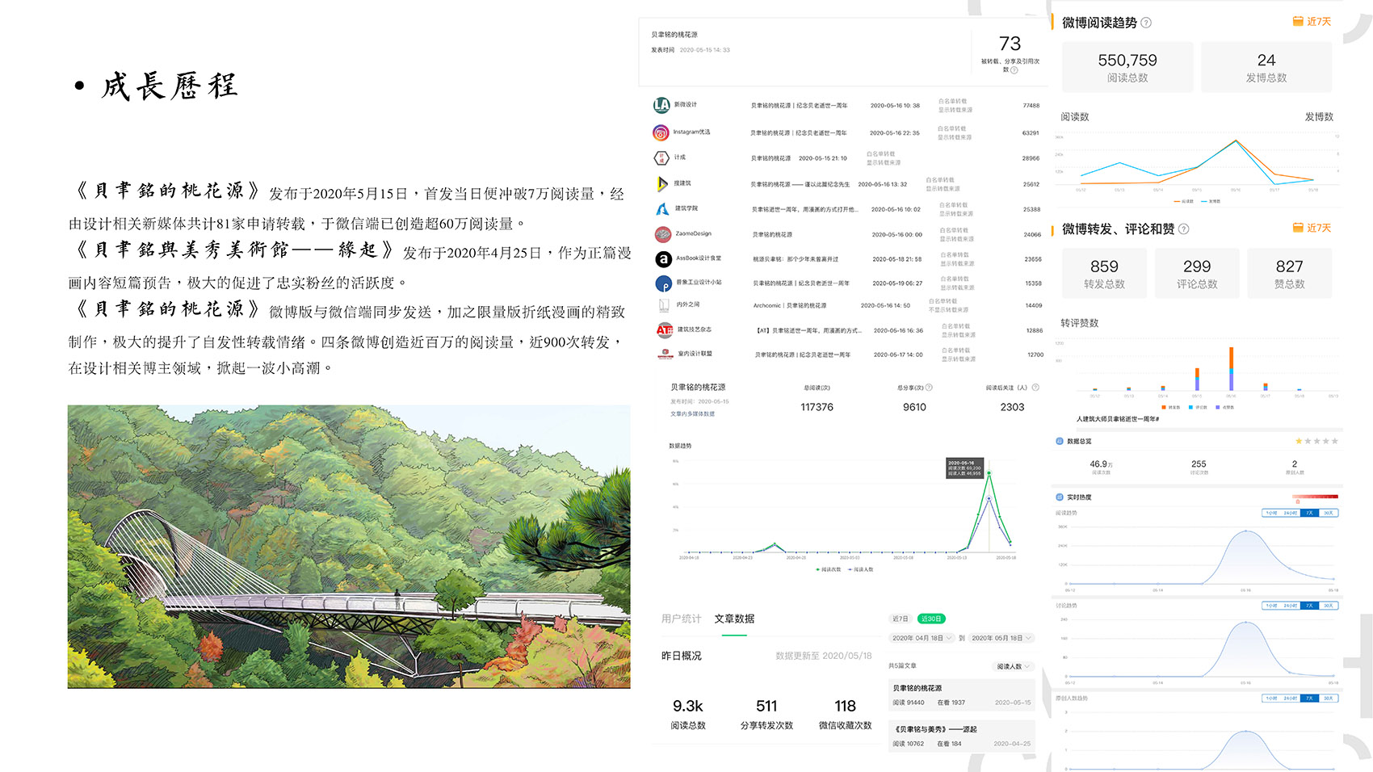This screenshot has width=1373, height=772.
Task: Click the read count 63291
Action: (x=1031, y=133)
